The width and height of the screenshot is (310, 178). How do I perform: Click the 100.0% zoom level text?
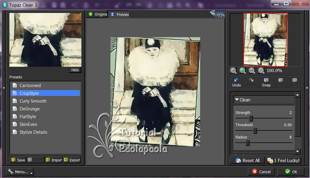(274, 71)
